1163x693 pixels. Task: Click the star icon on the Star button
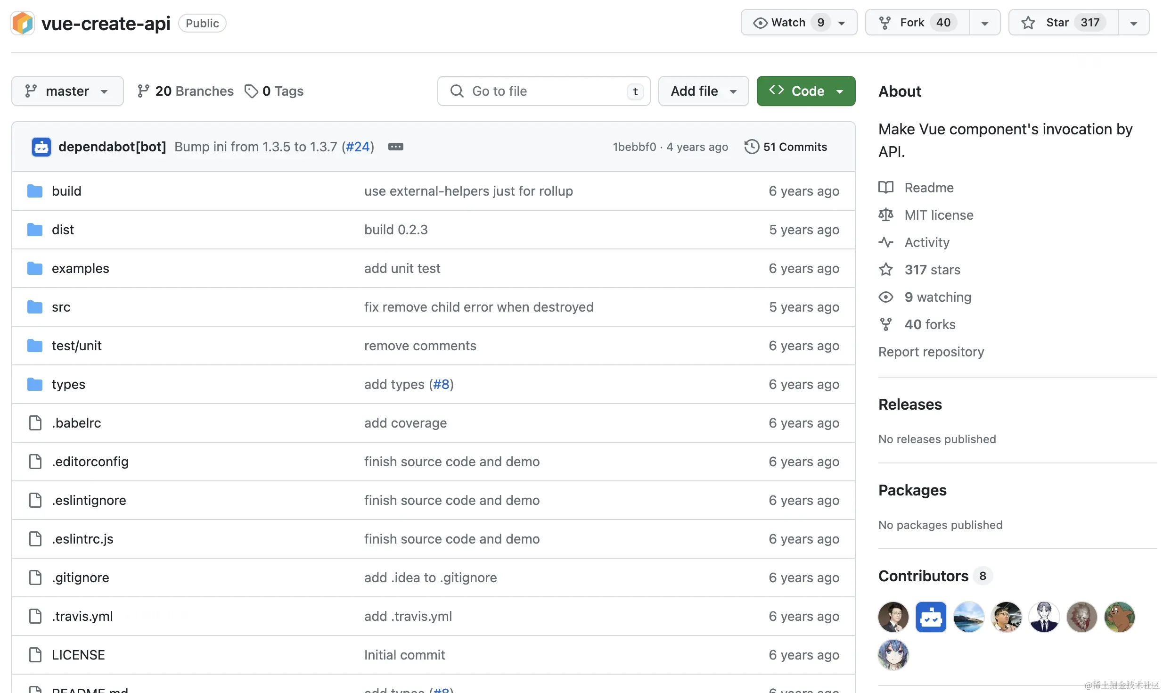click(x=1028, y=23)
